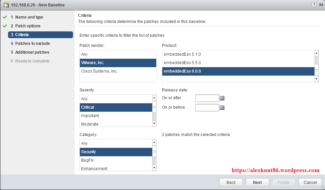The width and height of the screenshot is (325, 190).
Task: Click the Back button
Action: click(231, 183)
